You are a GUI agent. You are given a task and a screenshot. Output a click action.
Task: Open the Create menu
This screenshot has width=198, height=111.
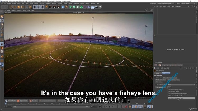coord(9,3)
